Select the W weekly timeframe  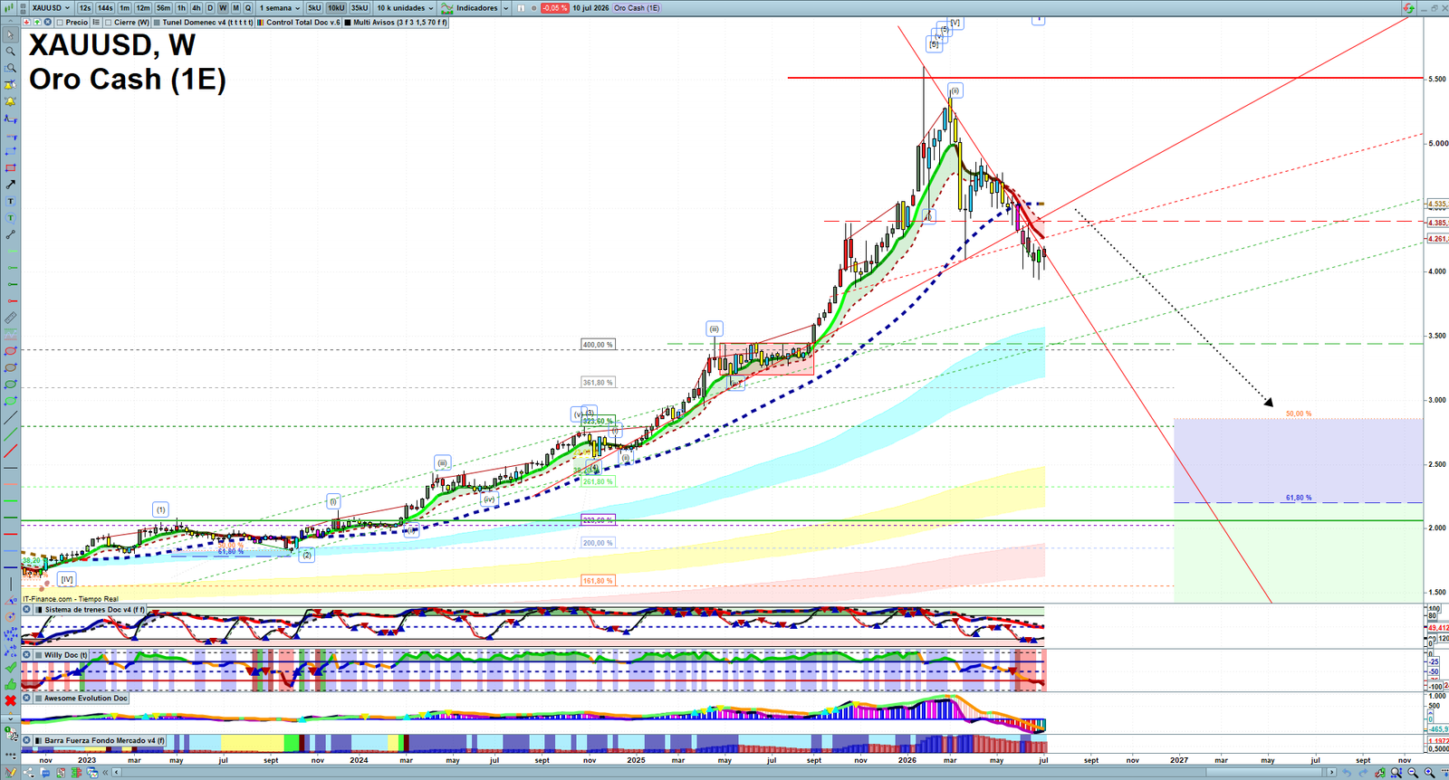(223, 8)
